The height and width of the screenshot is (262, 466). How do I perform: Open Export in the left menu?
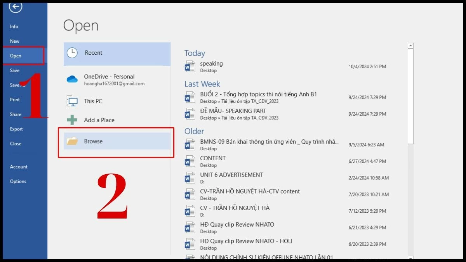16,129
